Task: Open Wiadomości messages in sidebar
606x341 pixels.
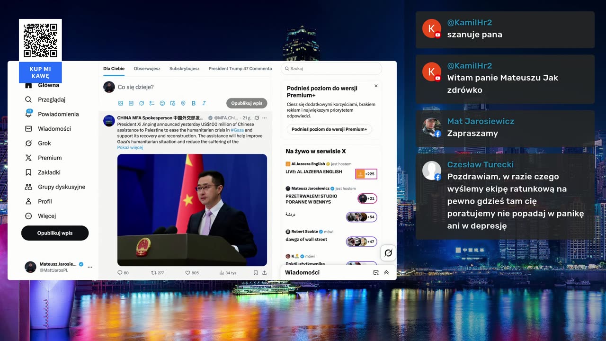Action: click(x=48, y=129)
